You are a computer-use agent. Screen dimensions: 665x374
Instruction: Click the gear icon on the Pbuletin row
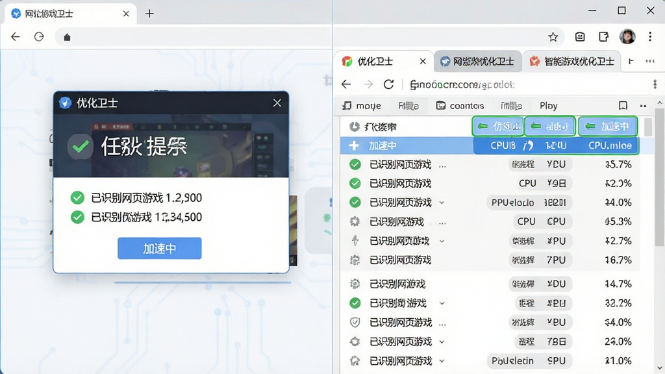tap(355, 361)
